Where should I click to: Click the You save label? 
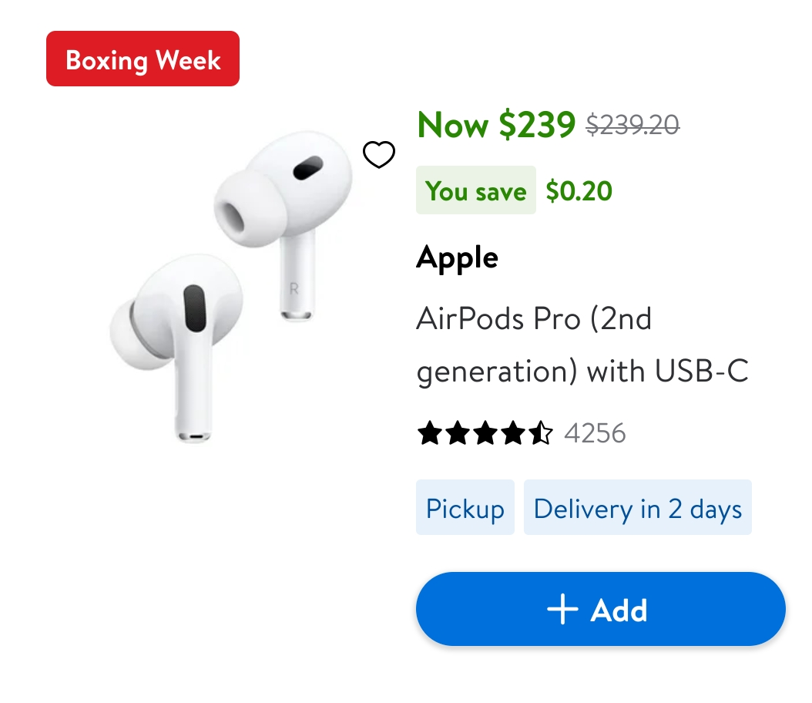[x=475, y=190]
